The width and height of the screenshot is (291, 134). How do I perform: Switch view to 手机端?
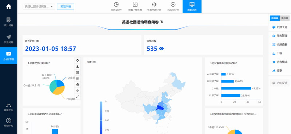[x=284, y=18]
